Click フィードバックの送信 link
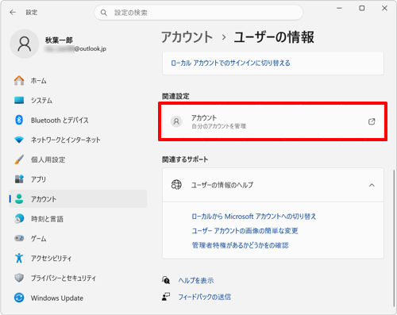The height and width of the screenshot is (315, 397). tap(204, 297)
